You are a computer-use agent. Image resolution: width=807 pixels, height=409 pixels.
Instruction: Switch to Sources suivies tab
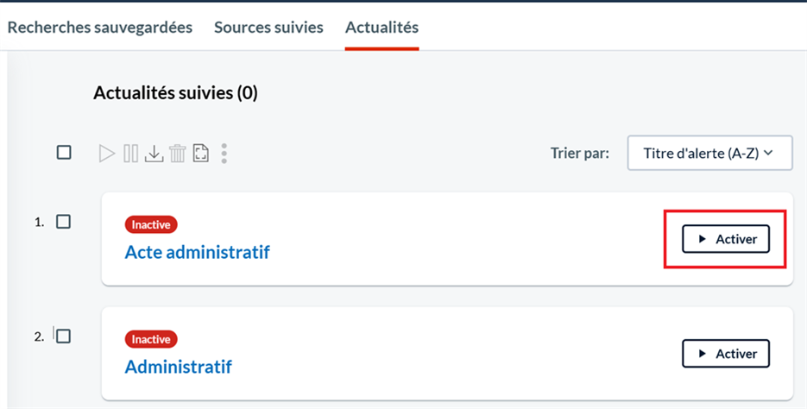click(x=268, y=28)
